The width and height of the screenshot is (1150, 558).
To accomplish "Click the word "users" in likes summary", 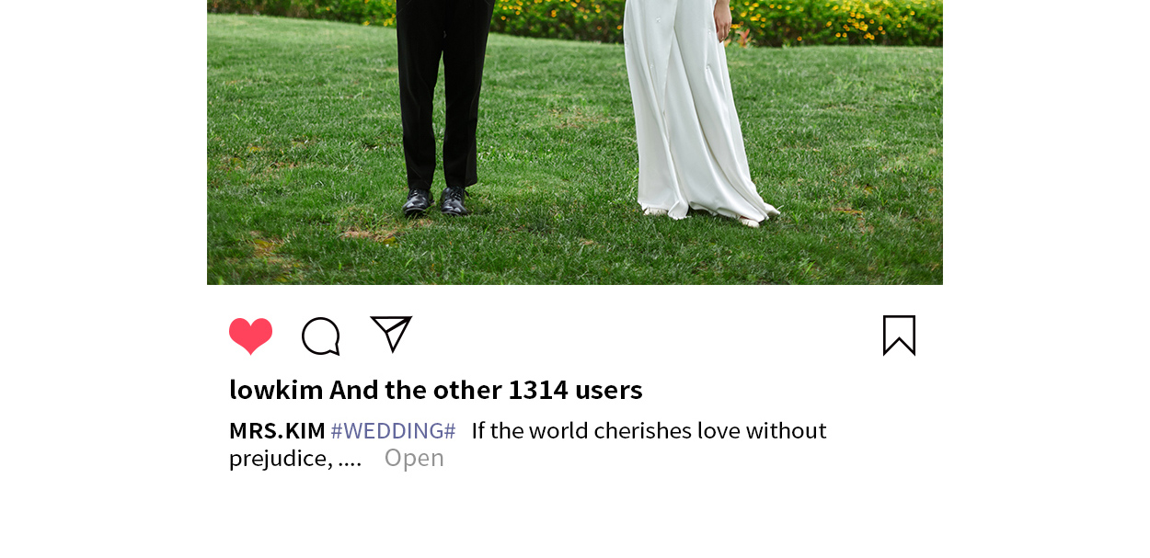I will [609, 390].
